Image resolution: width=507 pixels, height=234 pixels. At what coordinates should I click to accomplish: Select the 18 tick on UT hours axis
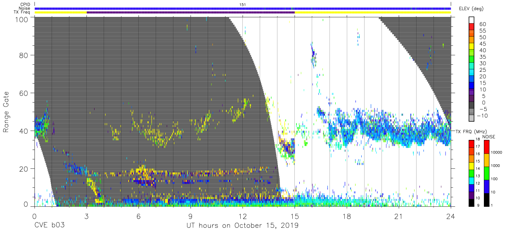[347, 216]
